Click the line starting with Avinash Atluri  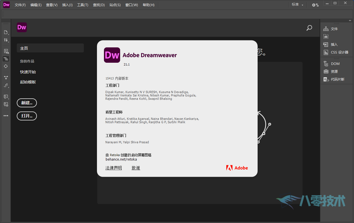[152, 119]
